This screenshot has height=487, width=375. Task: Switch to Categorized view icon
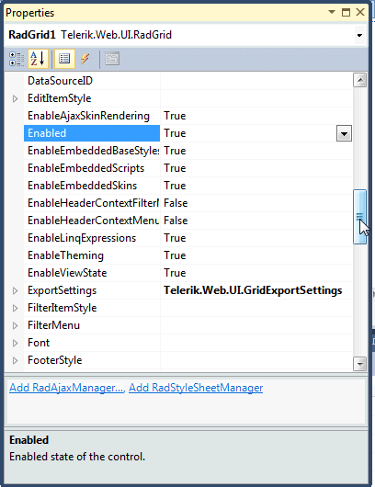point(17,59)
